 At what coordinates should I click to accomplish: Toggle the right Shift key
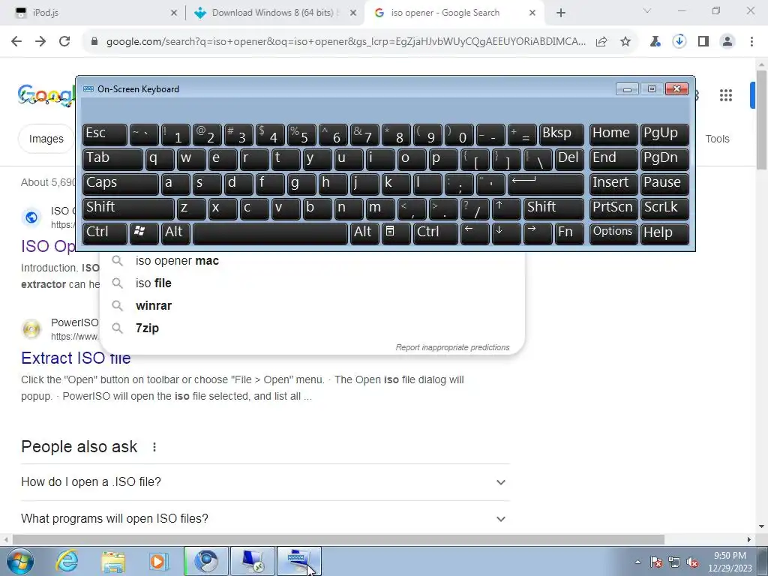[x=553, y=208]
